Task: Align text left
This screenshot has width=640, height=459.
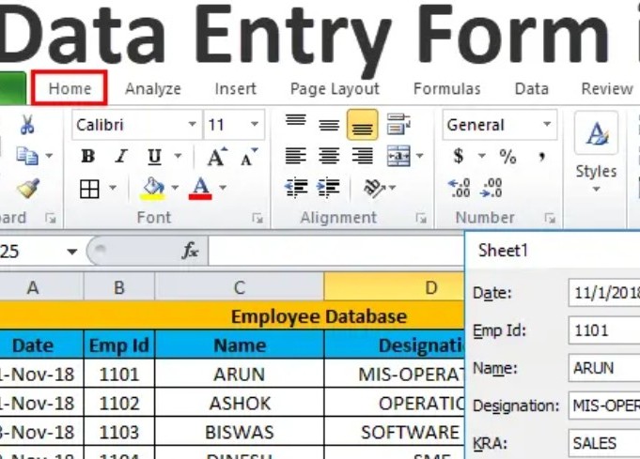Action: [x=296, y=156]
